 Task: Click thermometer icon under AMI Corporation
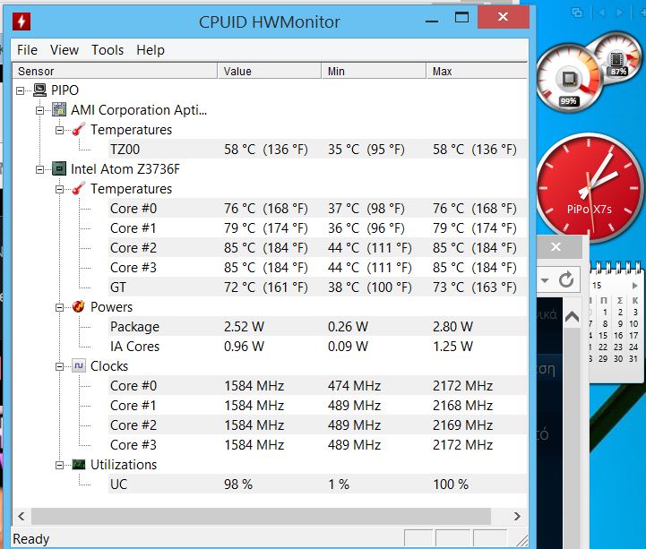[79, 129]
